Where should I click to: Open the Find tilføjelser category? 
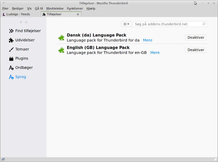point(25,31)
